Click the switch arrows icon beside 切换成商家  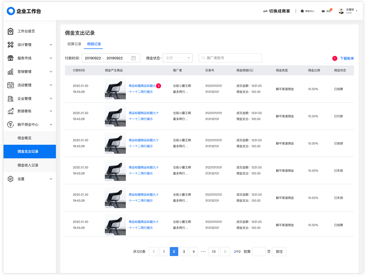(265, 11)
